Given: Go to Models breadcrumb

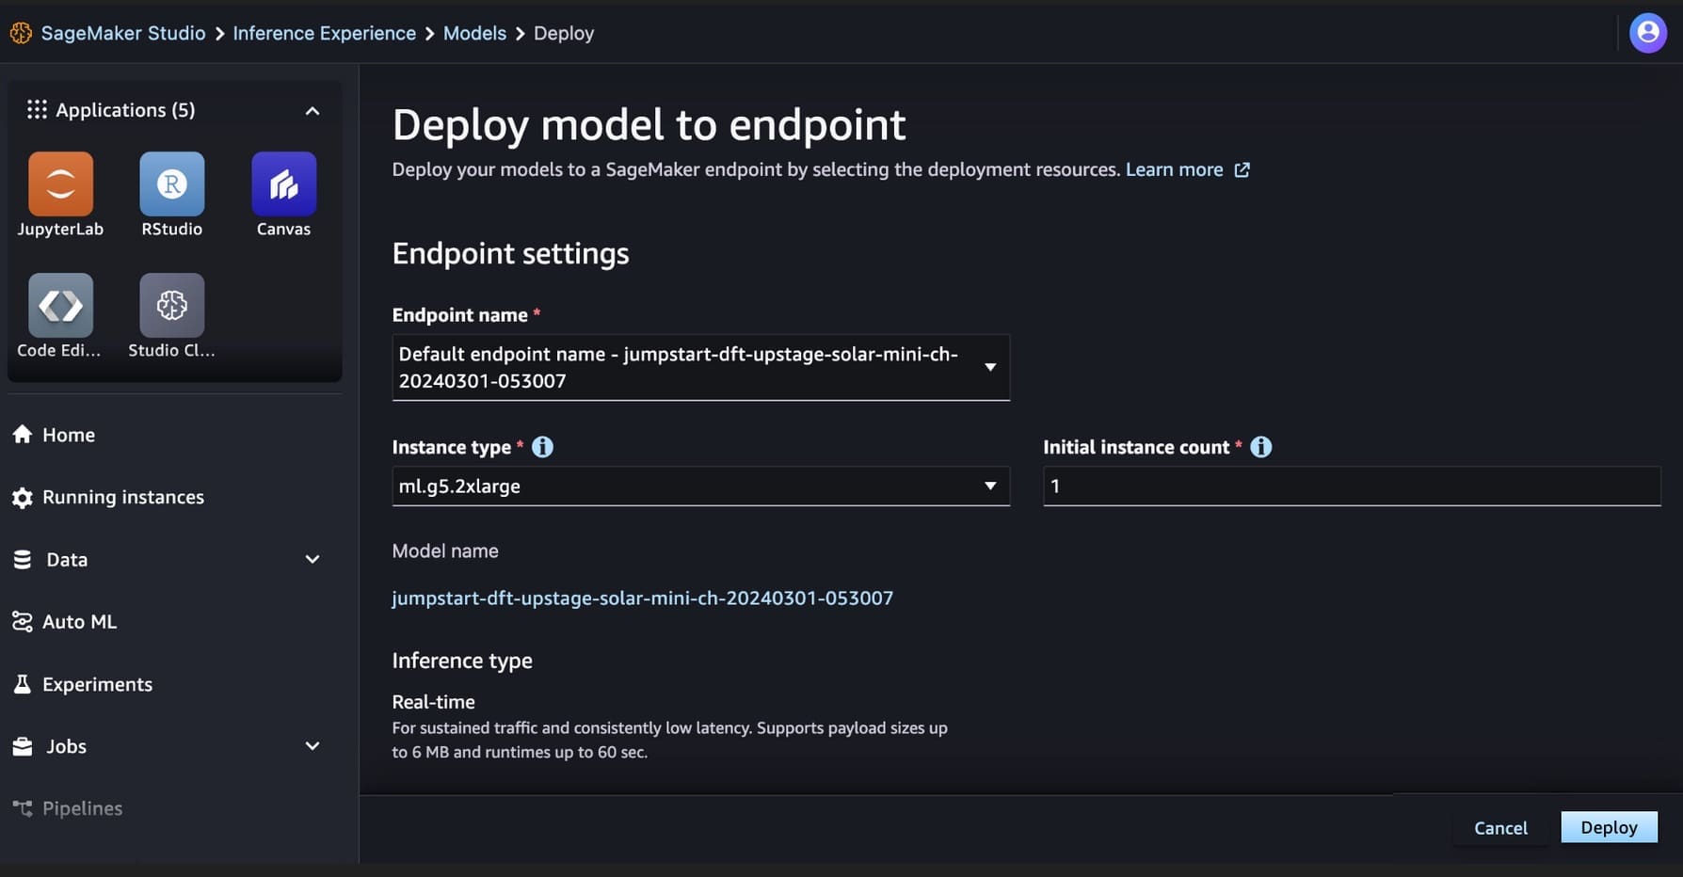Looking at the screenshot, I should click(474, 33).
